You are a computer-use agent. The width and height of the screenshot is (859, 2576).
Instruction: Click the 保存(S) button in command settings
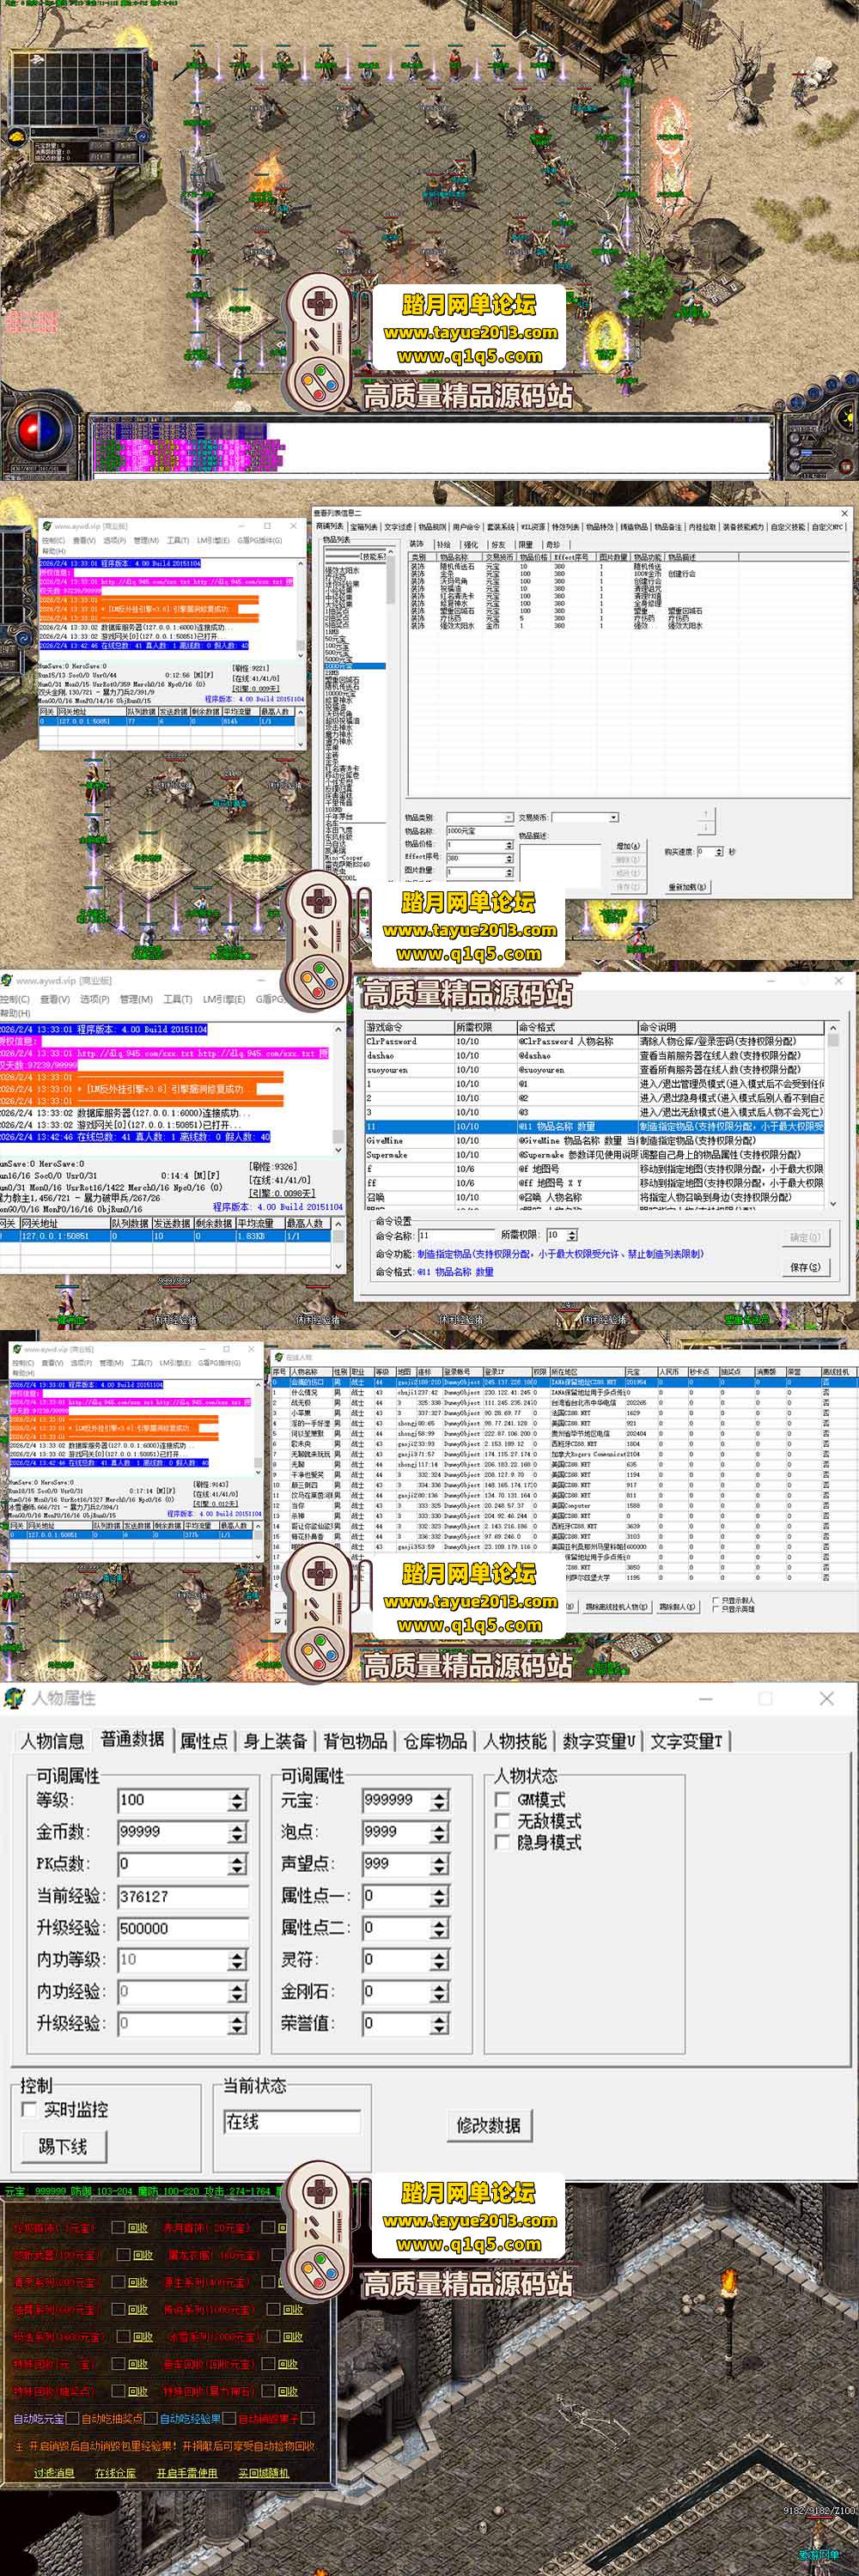point(805,1267)
